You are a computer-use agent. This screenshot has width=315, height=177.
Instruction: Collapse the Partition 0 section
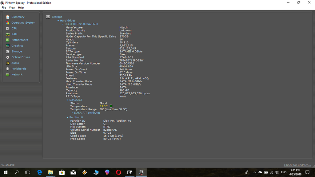pos(67,117)
